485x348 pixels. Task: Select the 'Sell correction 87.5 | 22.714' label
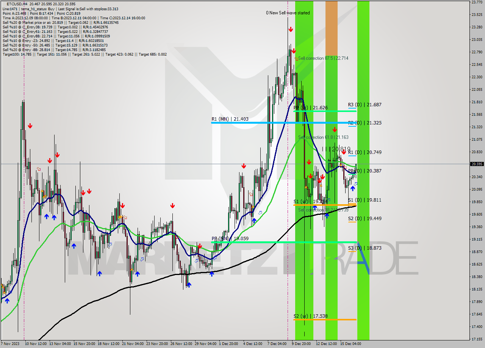pos(323,58)
